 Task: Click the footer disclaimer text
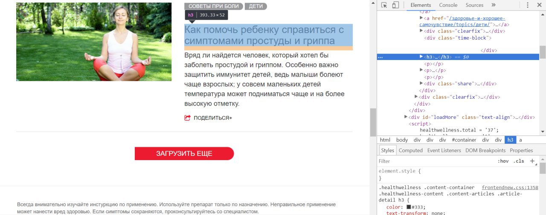pyautogui.click(x=176, y=208)
